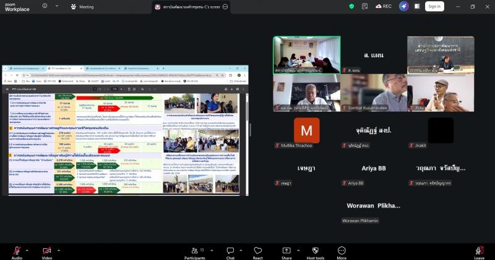
Task: Click the orange M avatar of Mullika
Action: point(306,130)
